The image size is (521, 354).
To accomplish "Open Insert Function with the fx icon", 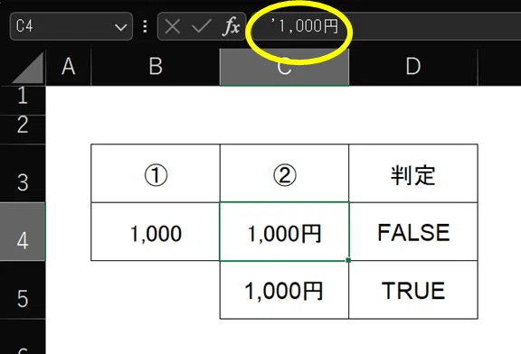I will [232, 26].
